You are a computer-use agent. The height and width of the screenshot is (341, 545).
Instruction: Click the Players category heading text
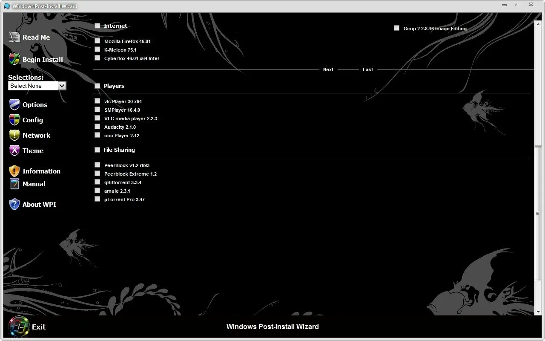click(114, 86)
